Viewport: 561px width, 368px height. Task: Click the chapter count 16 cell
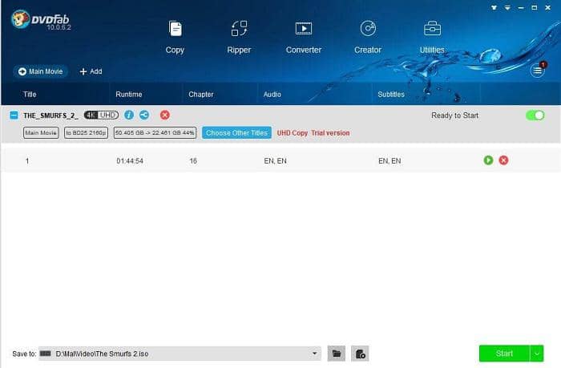(193, 161)
